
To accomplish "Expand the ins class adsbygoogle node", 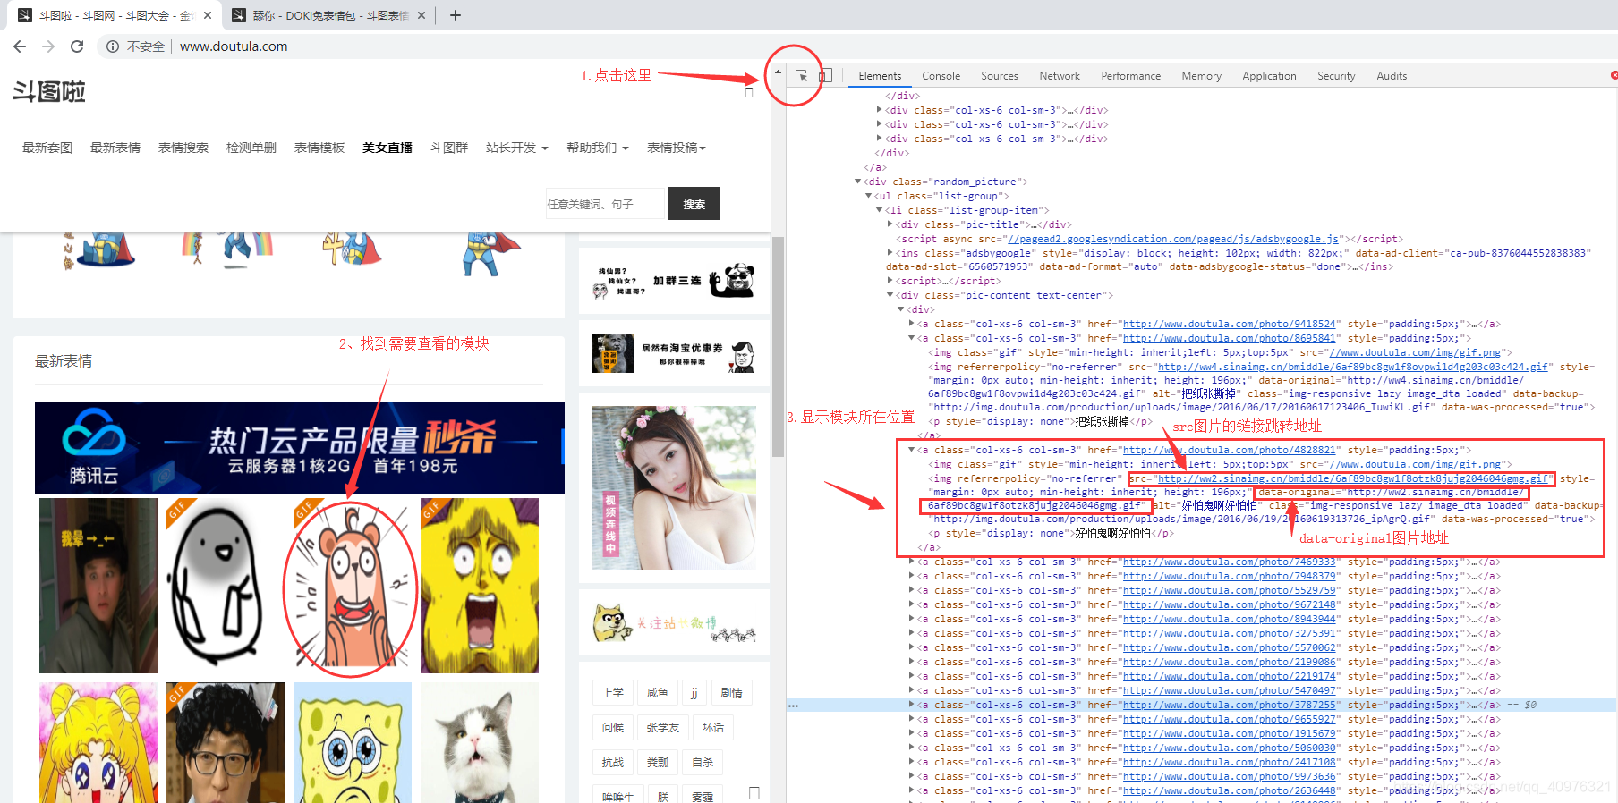I will tap(890, 253).
